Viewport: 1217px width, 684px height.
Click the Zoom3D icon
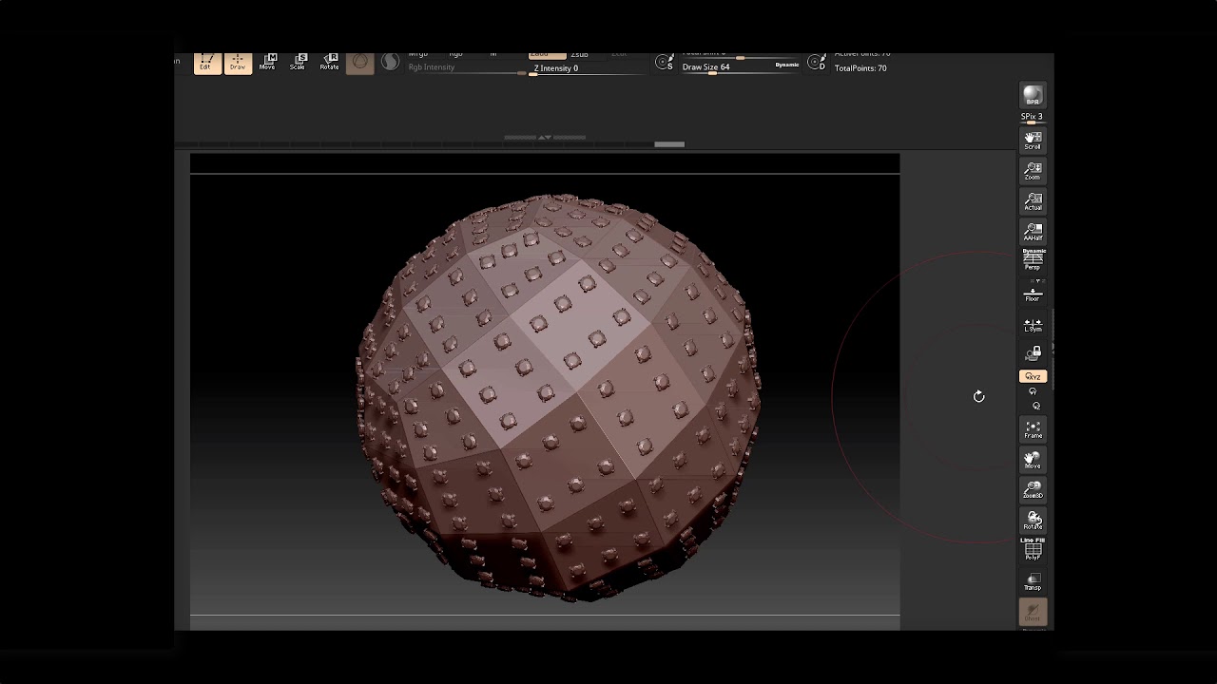[1033, 490]
